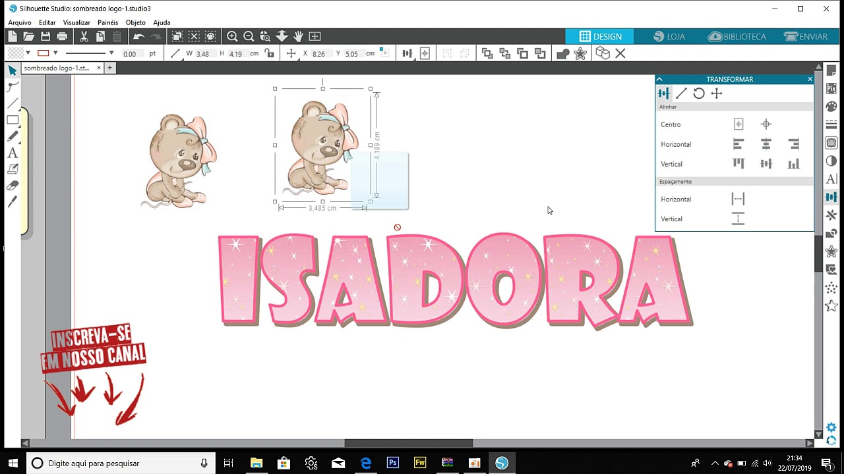The height and width of the screenshot is (474, 844).
Task: Add a new document tab with plus
Action: (x=110, y=68)
